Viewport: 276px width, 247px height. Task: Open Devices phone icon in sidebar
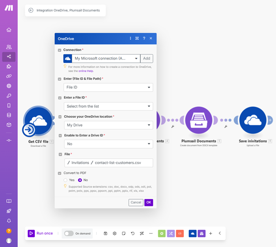pos(9,105)
